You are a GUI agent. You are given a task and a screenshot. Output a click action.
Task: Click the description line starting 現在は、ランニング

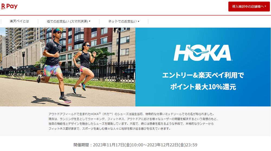133,119
